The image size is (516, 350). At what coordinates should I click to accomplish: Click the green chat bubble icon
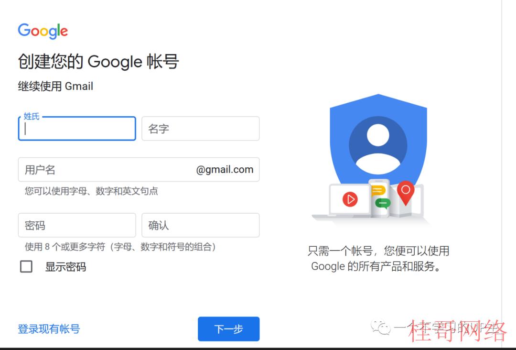pyautogui.click(x=383, y=204)
